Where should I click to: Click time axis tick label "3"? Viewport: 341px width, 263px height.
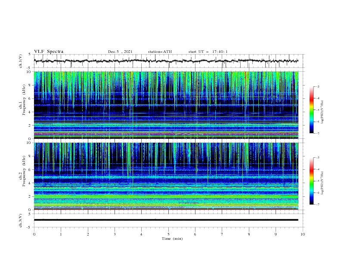[x=115, y=234]
